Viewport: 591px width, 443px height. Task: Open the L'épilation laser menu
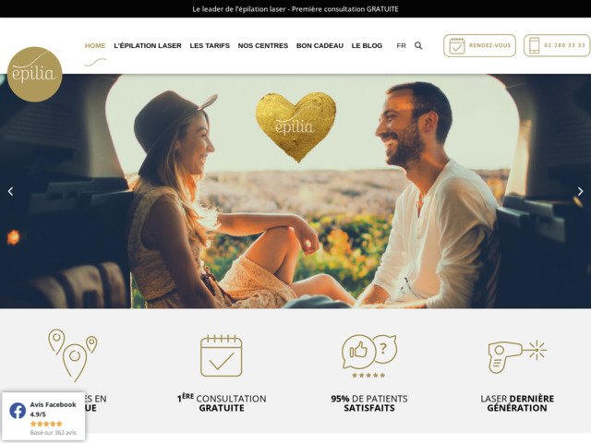click(148, 45)
